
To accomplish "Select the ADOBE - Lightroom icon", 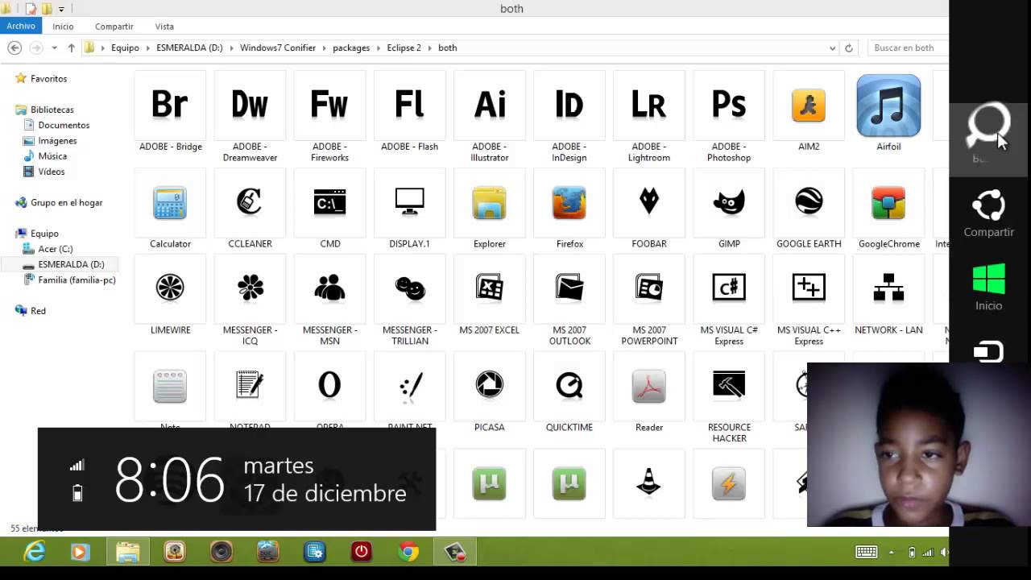I will click(x=648, y=106).
